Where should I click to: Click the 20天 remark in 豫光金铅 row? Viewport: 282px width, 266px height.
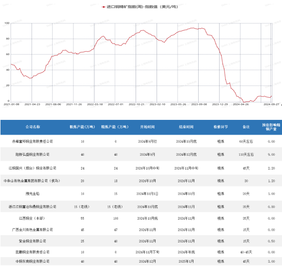coord(246,194)
